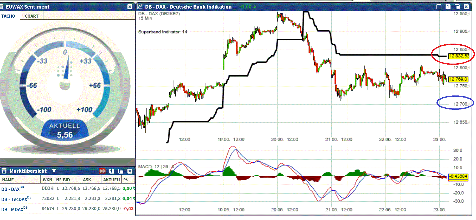The image size is (476, 220).
Task: Click the DB - DAX (DB2KE7) chart label
Action: (x=159, y=14)
